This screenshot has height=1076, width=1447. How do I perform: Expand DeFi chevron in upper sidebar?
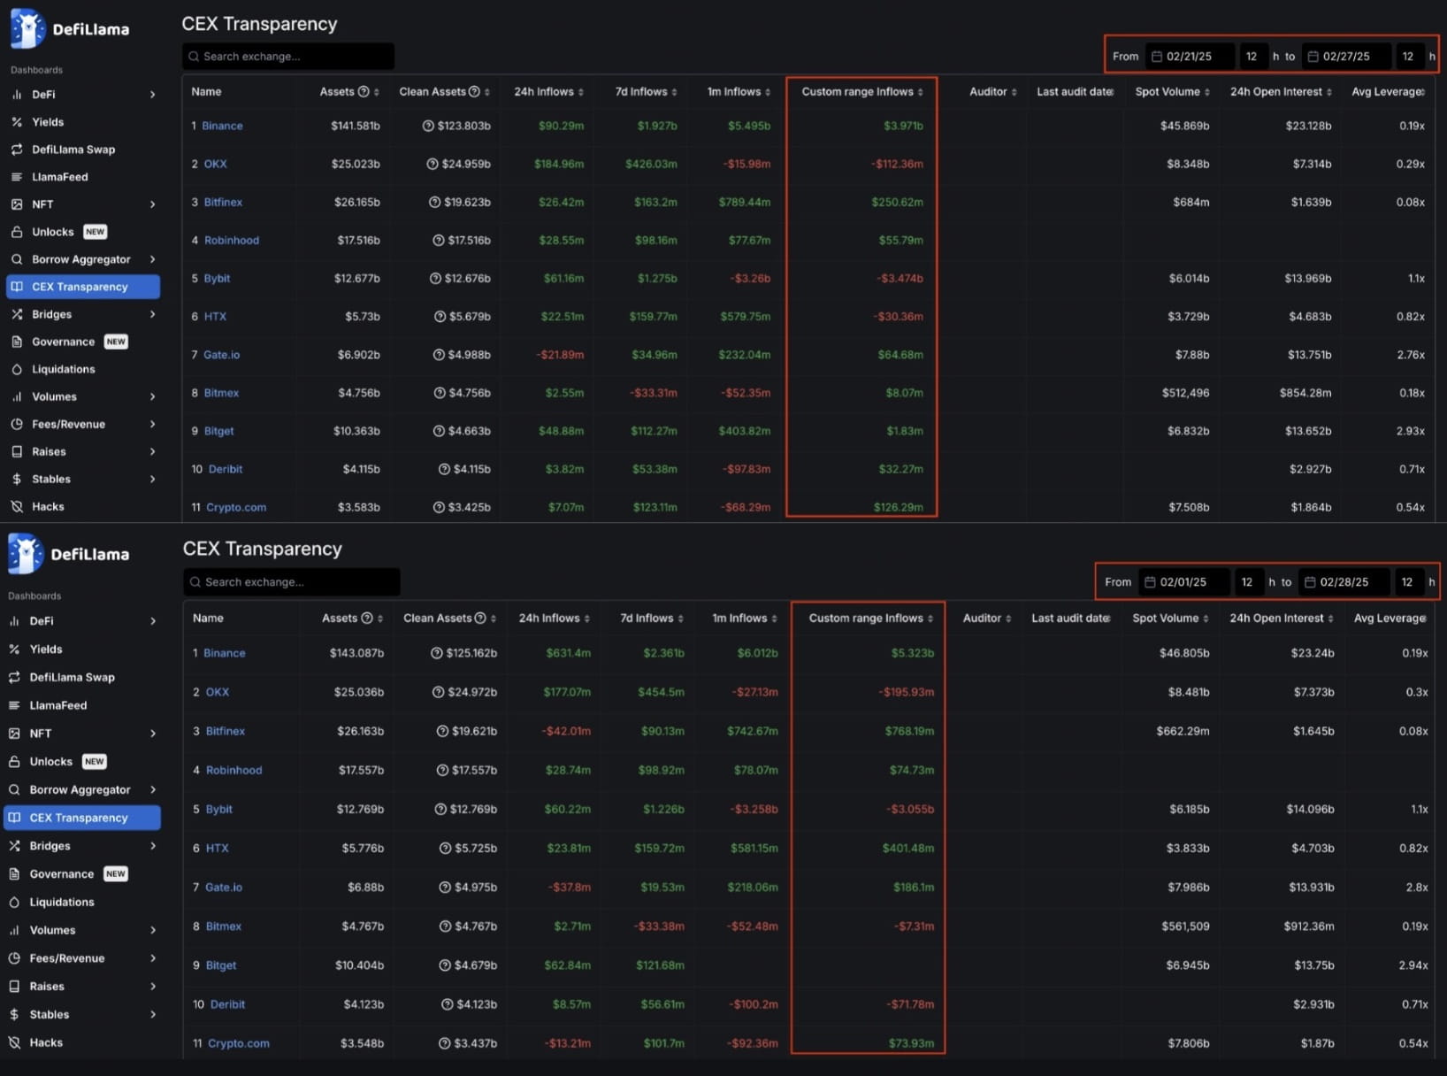coord(152,95)
